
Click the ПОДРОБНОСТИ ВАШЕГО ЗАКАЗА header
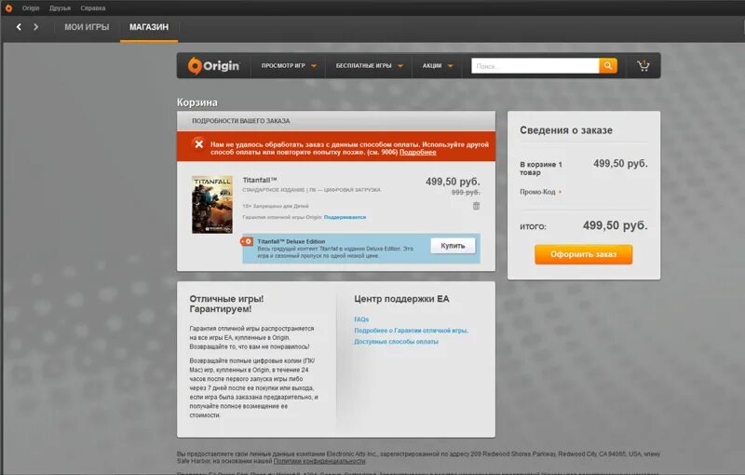coord(241,121)
